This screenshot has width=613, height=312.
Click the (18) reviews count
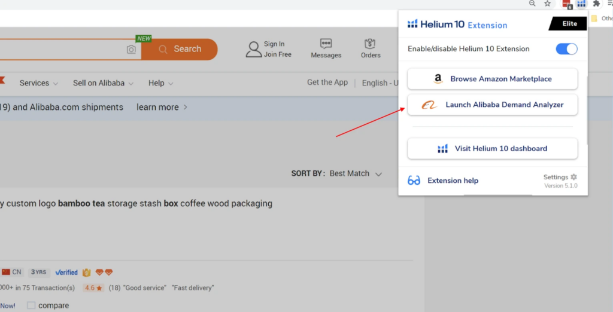[114, 287]
